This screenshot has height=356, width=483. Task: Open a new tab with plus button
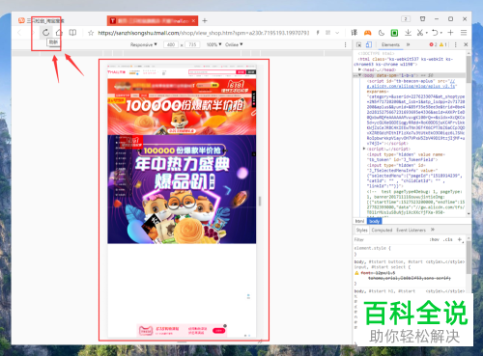point(205,21)
